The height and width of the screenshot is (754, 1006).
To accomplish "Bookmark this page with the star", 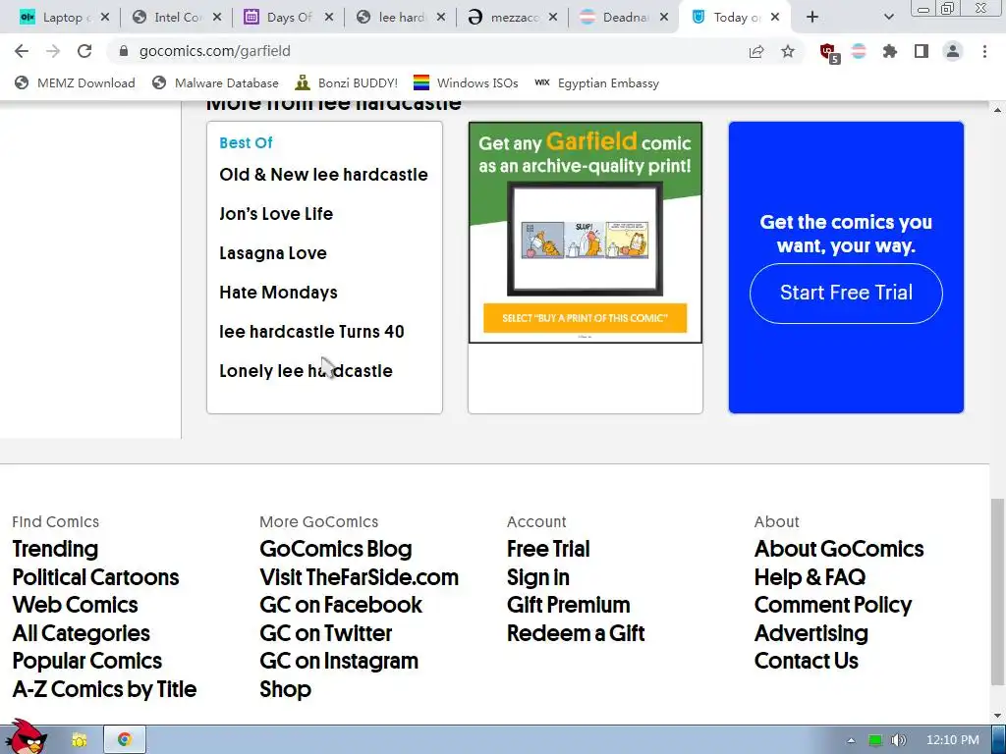I will (x=788, y=51).
